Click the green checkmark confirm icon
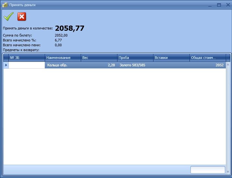 [x=8, y=16]
